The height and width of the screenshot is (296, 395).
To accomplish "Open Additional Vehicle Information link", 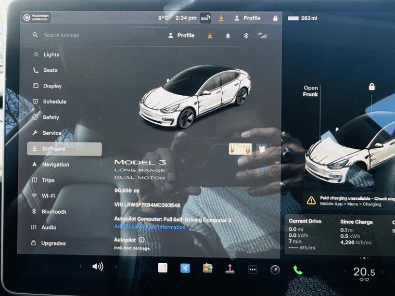I will click(150, 227).
